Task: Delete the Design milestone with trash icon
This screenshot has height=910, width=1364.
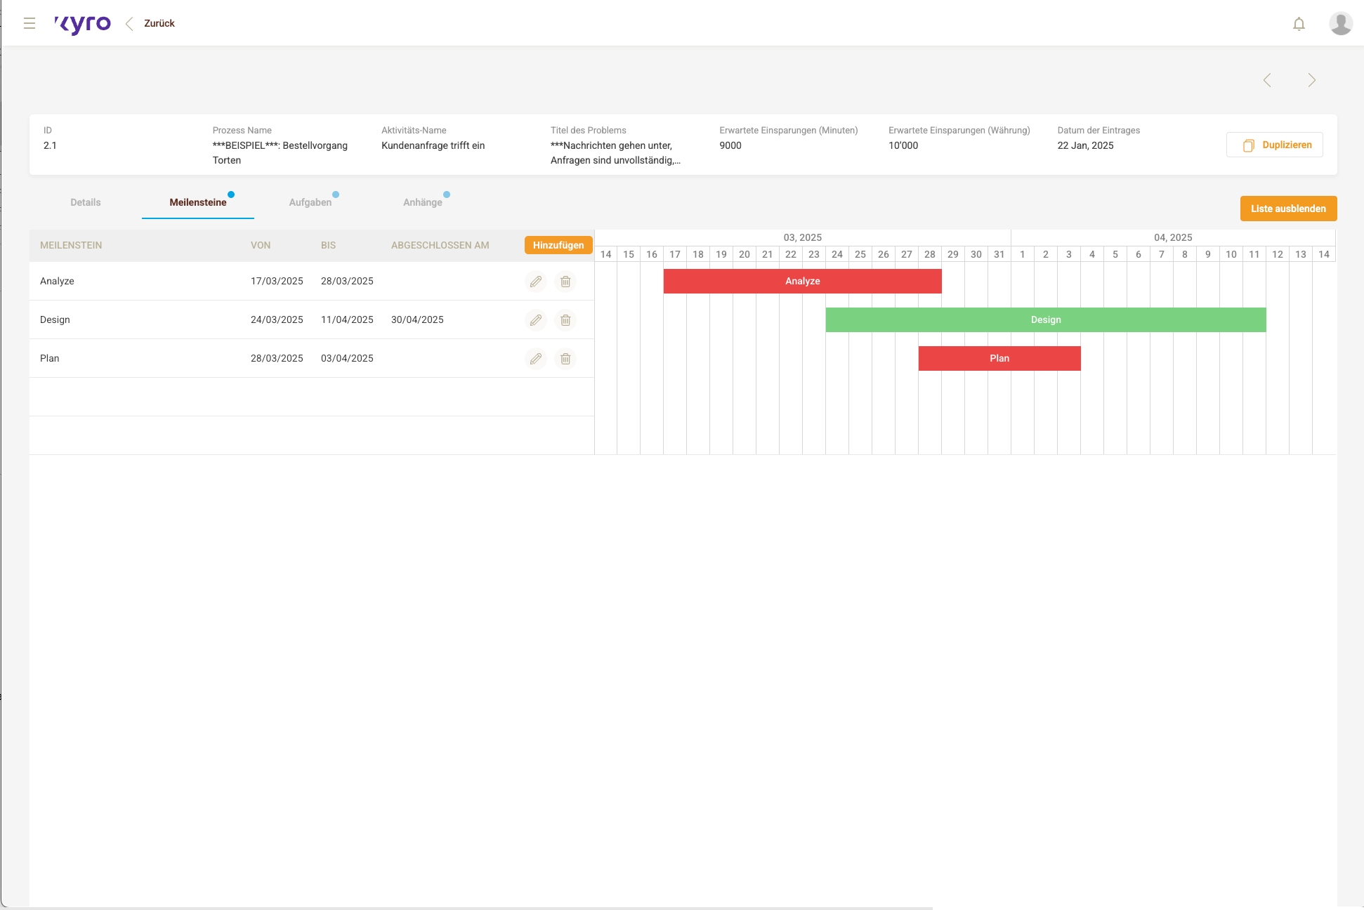Action: coord(565,320)
